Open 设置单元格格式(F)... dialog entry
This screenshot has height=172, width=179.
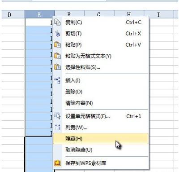click(101, 116)
